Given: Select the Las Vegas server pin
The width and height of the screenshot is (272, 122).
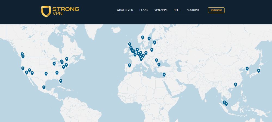Looking at the screenshot, I should [x=29, y=70].
